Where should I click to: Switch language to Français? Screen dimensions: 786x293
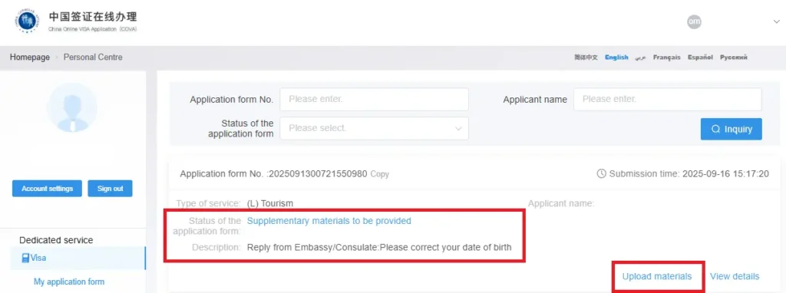click(x=667, y=58)
